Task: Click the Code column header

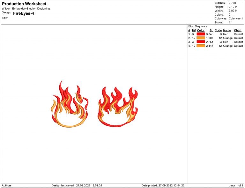Action: (x=218, y=30)
